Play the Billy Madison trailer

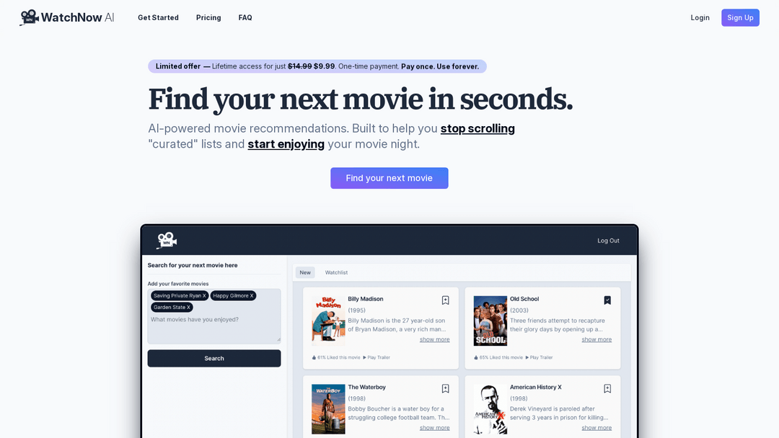(377, 357)
